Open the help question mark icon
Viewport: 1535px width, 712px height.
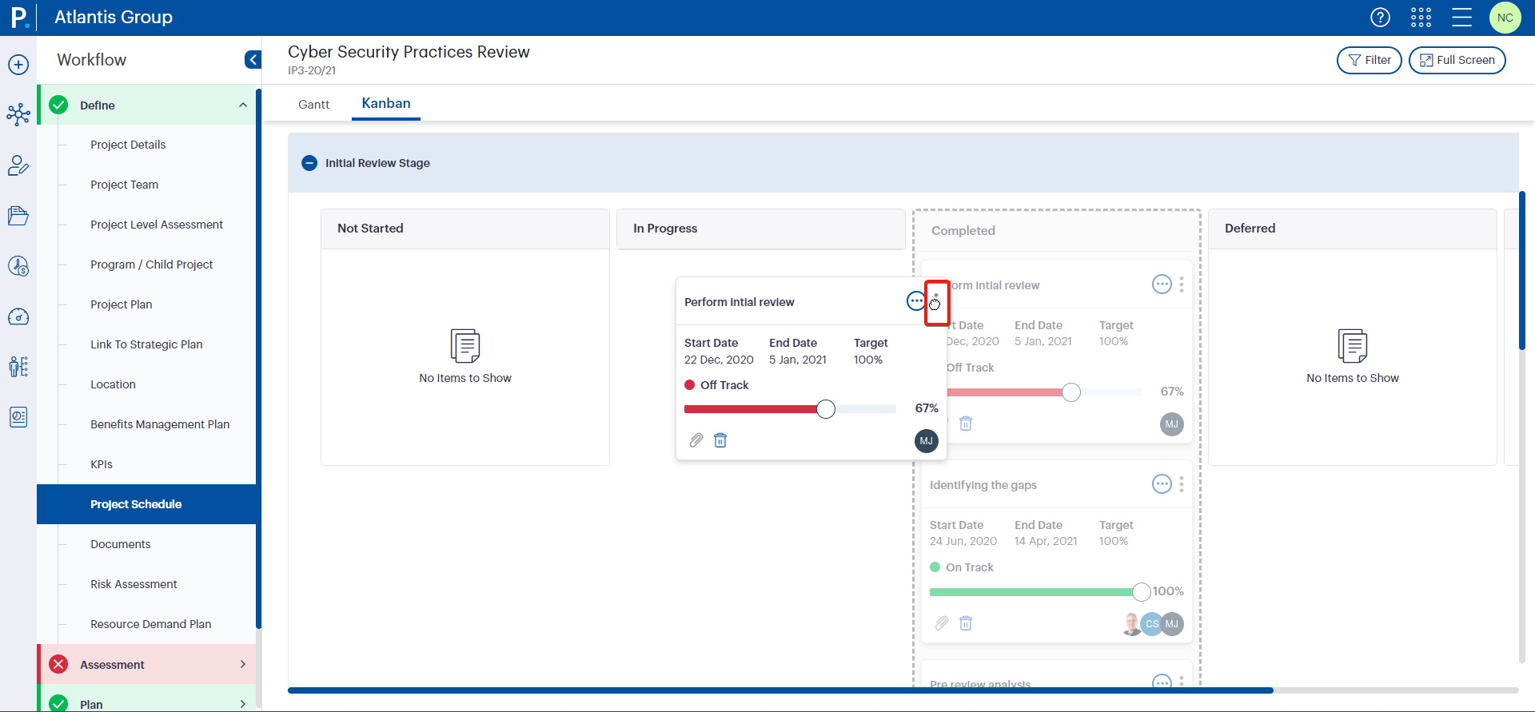[1381, 17]
